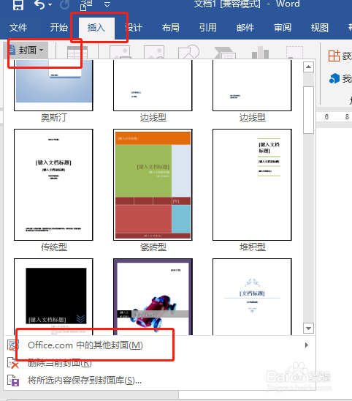Screen dimensions: 352x401
Task: Select the 堆积型 cover thumbnail
Action: point(252,184)
